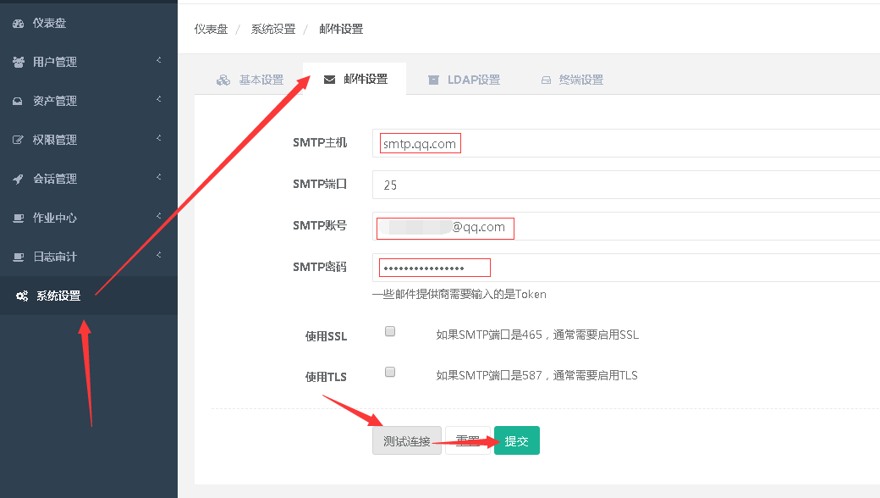Click the asset management inbox icon
Screen dimensions: 880x498
pyautogui.click(x=19, y=102)
